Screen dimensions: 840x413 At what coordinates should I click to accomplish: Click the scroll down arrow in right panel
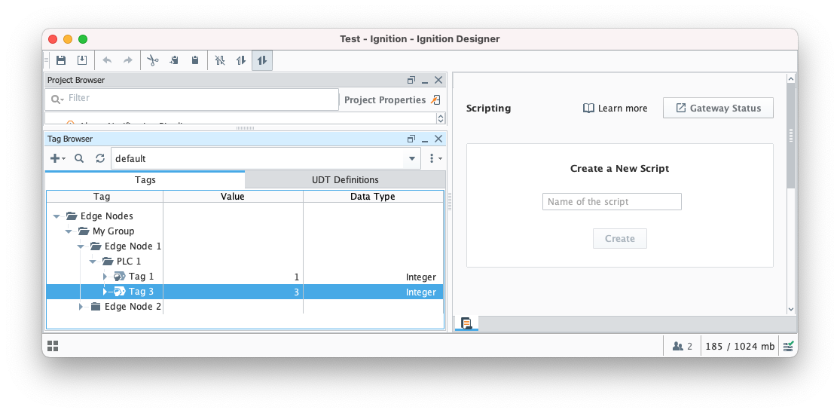pos(791,309)
